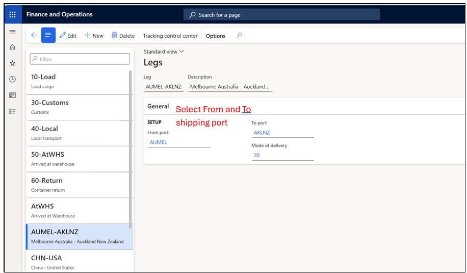This screenshot has width=467, height=273.
Task: Click the Edit button
Action: 68,36
